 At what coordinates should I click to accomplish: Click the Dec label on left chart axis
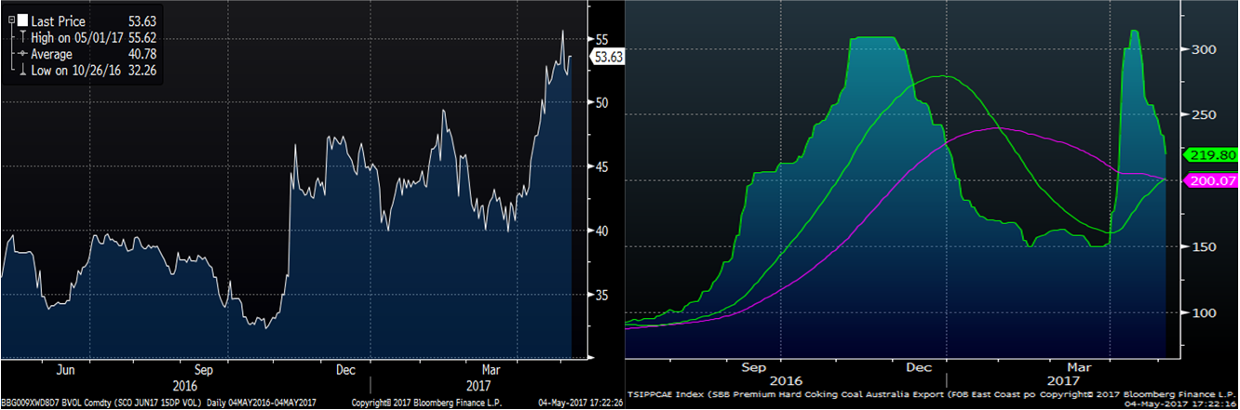click(x=346, y=370)
